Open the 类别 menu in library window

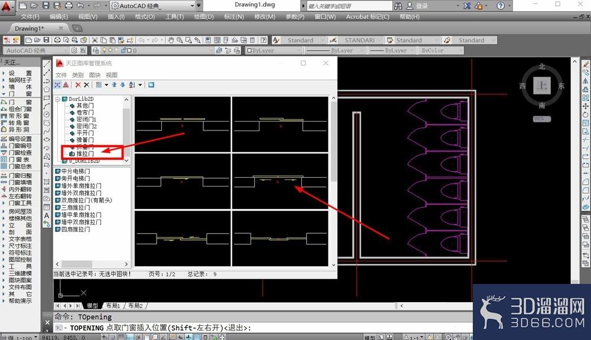pos(77,75)
